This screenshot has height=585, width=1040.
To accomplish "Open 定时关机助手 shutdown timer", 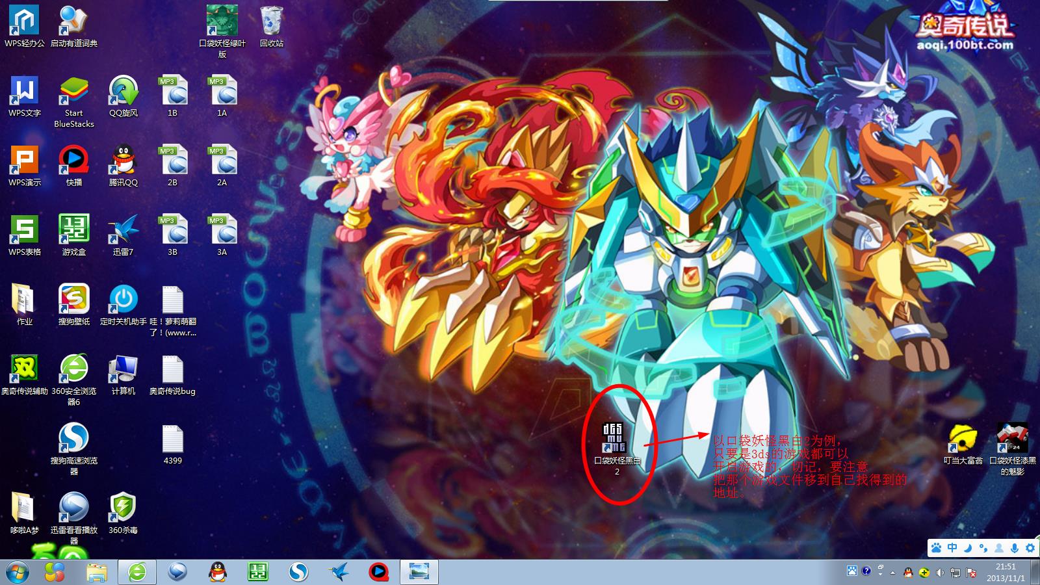I will pyautogui.click(x=123, y=305).
